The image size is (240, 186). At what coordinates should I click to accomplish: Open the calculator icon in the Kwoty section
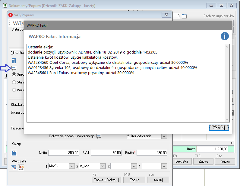(14, 153)
